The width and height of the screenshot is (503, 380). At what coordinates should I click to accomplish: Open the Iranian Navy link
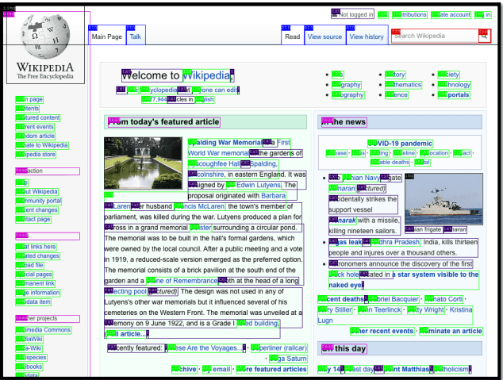coord(362,178)
